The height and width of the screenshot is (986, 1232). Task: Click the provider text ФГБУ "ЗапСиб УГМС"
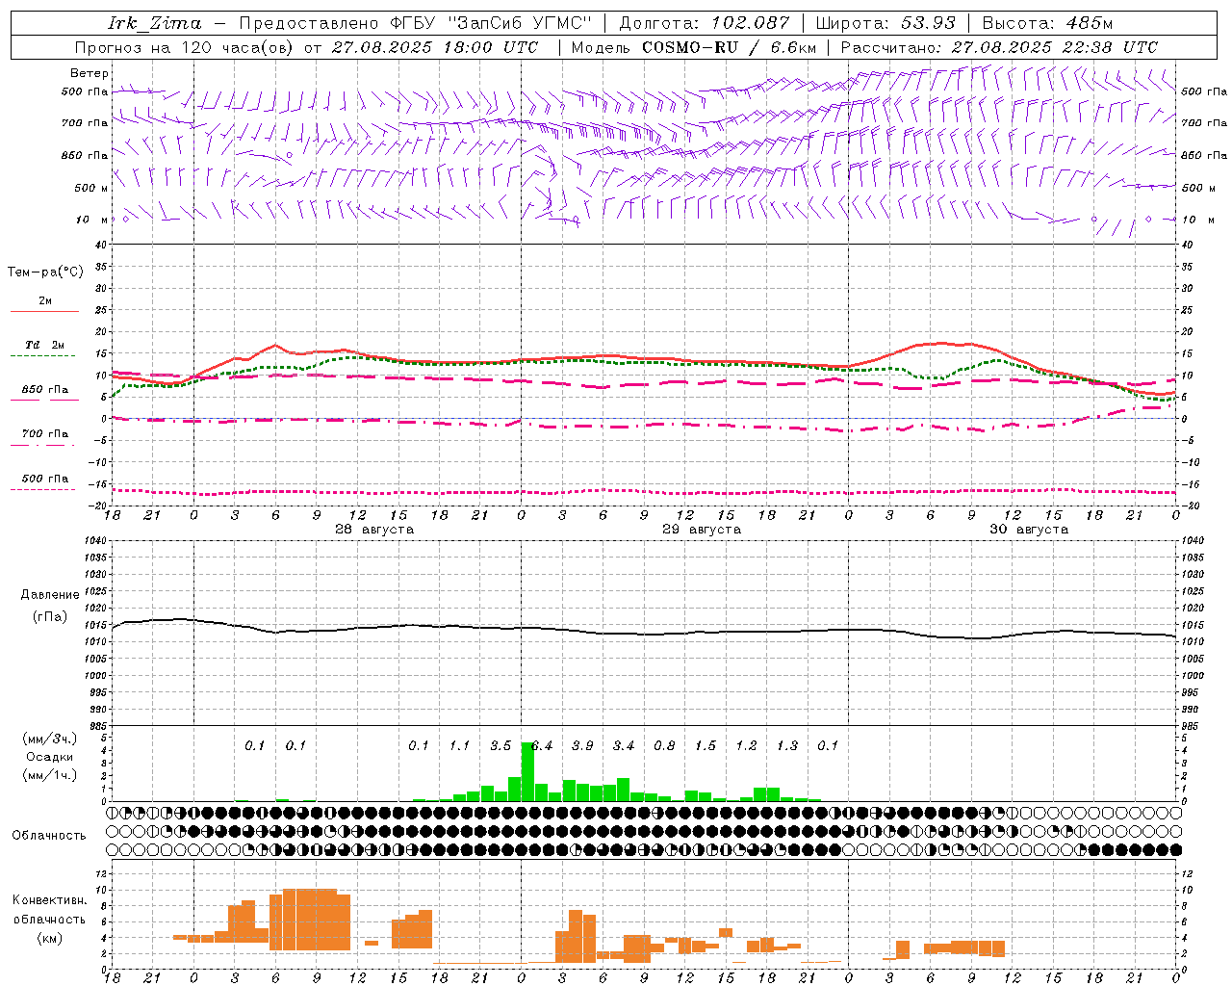coord(491,23)
